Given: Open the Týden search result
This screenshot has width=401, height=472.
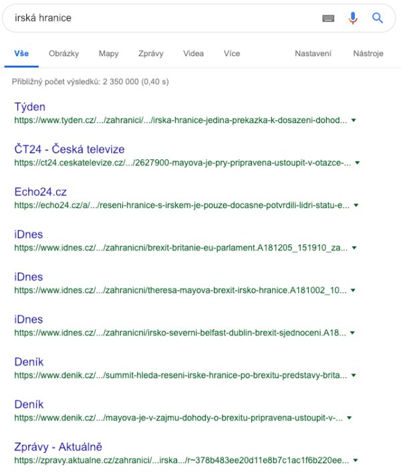Looking at the screenshot, I should pyautogui.click(x=30, y=106).
